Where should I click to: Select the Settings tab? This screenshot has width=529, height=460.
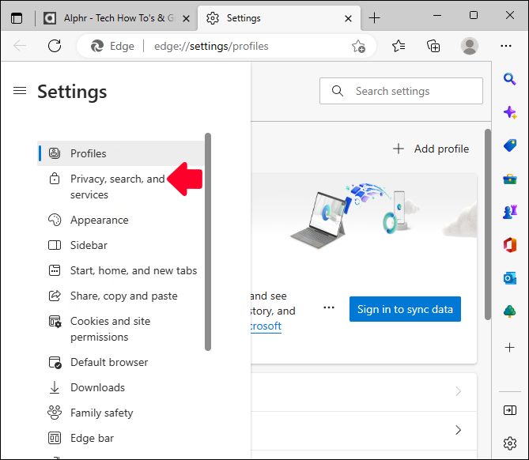pyautogui.click(x=278, y=18)
